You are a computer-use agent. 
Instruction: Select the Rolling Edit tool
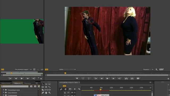tap(46, 87)
